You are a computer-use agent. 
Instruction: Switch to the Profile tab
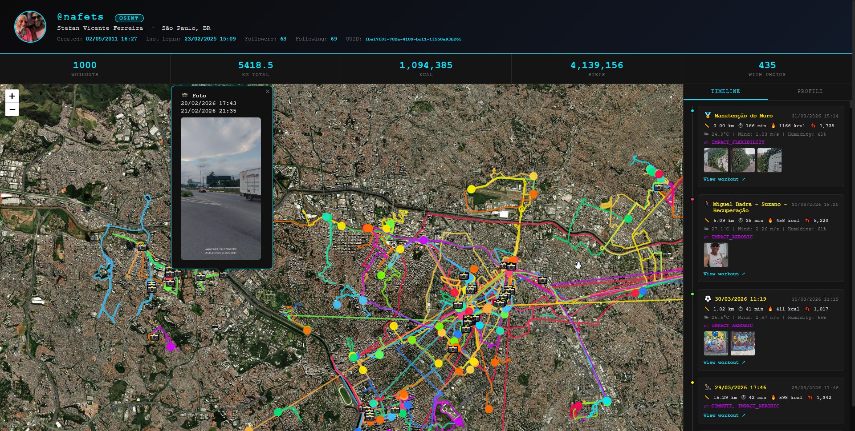[x=810, y=92]
